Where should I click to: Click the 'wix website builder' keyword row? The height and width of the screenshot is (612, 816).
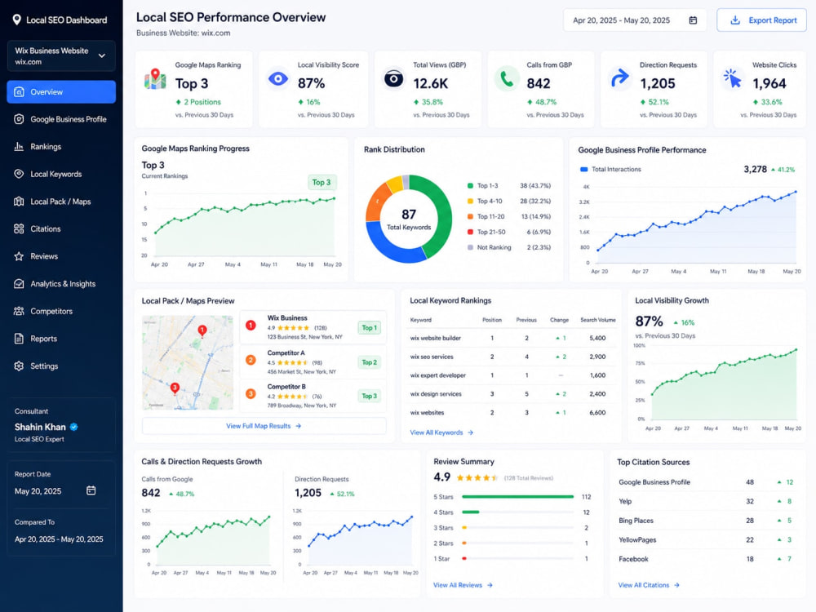512,339
